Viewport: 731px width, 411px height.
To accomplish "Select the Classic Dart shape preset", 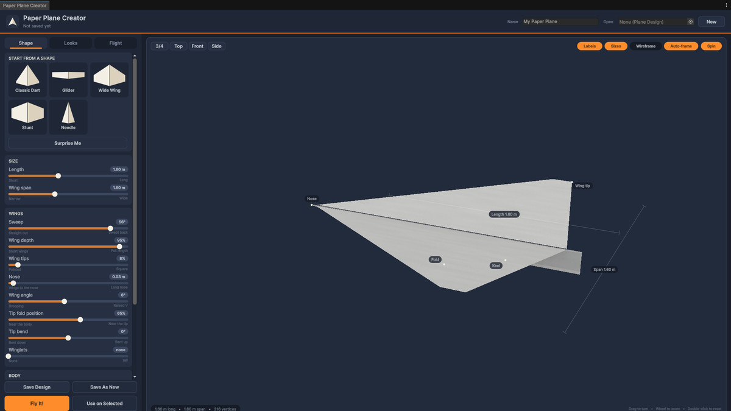I will pos(27,80).
